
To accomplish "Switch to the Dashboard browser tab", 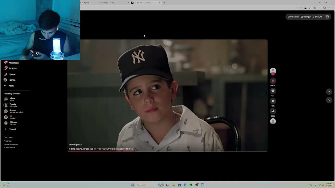I will [89, 3].
